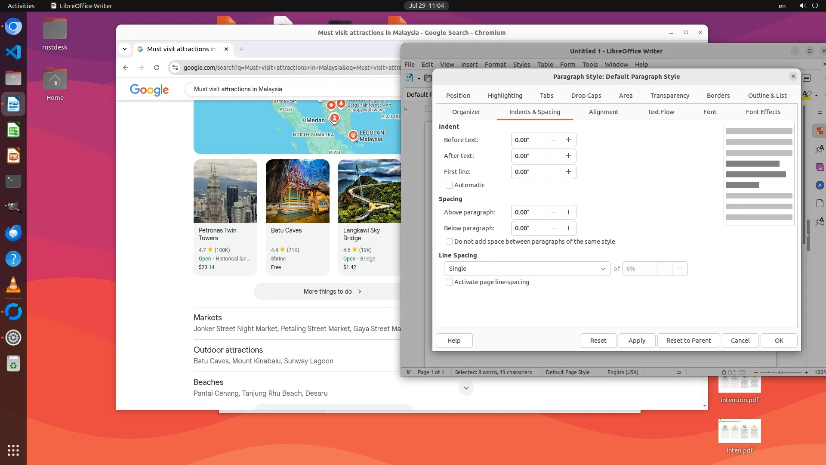826x465 pixels.
Task: Switch to the Alignment tab
Action: (x=603, y=112)
